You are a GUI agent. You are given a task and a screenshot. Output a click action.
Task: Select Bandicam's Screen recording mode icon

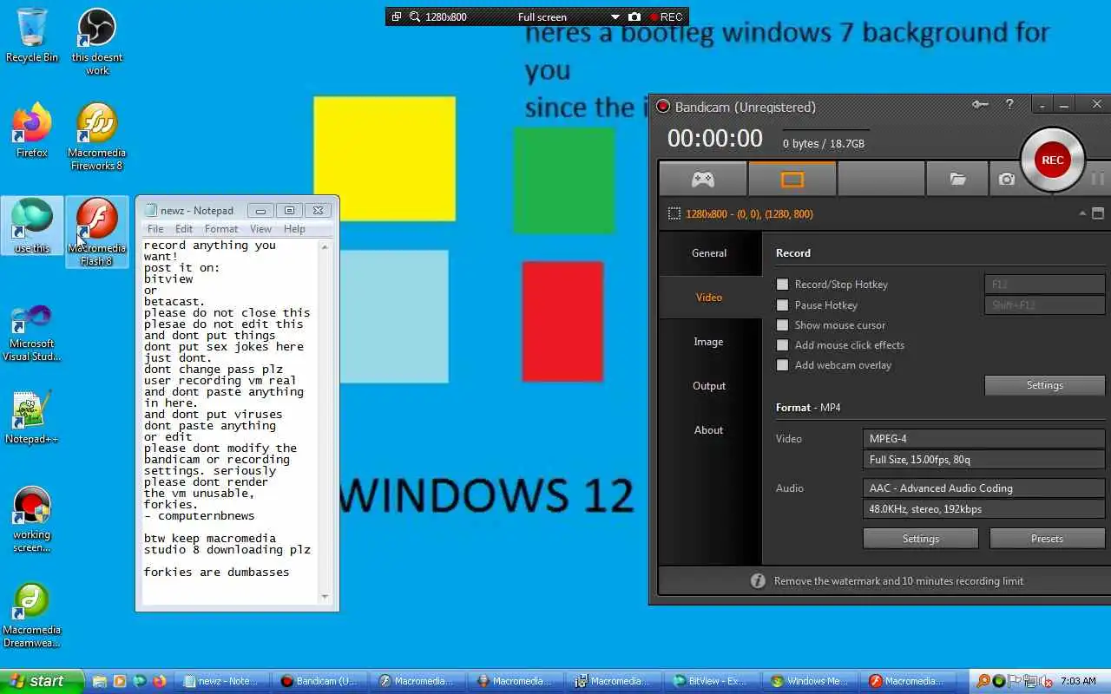pos(792,180)
